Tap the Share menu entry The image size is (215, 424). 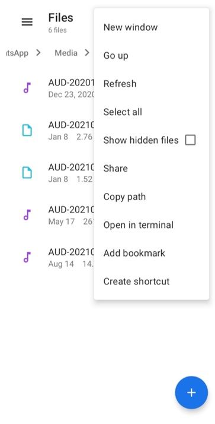(152, 169)
